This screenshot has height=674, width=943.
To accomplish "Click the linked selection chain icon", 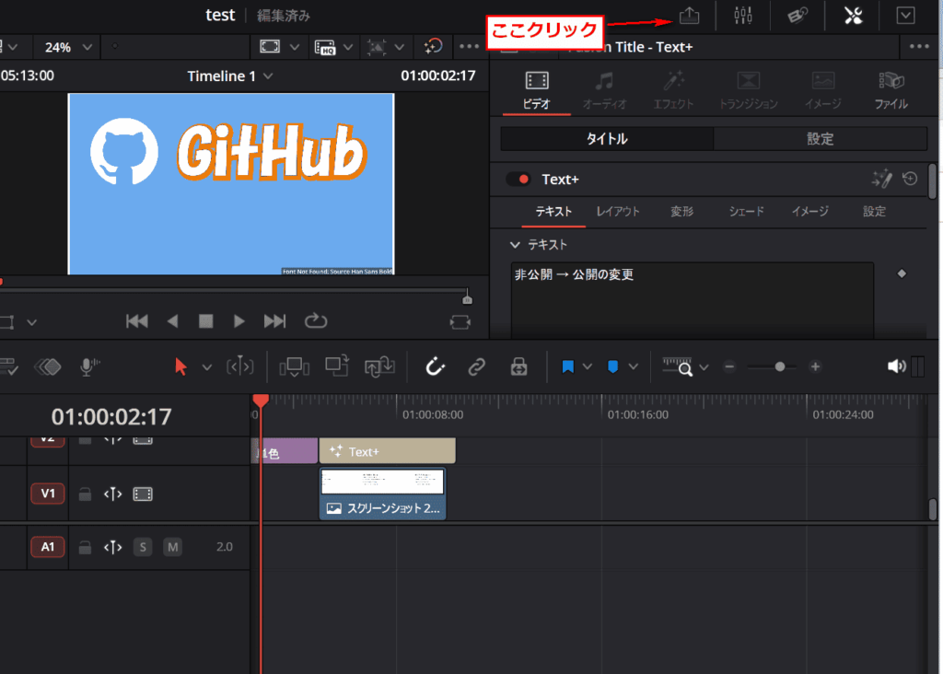I will (x=476, y=366).
